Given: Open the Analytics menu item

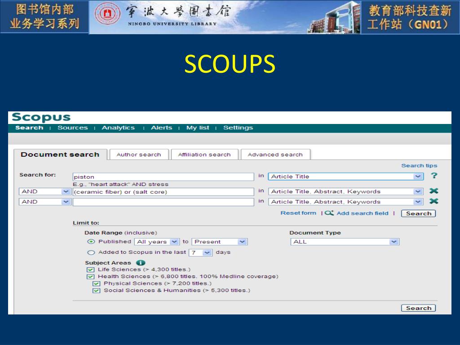Looking at the screenshot, I should pos(118,128).
